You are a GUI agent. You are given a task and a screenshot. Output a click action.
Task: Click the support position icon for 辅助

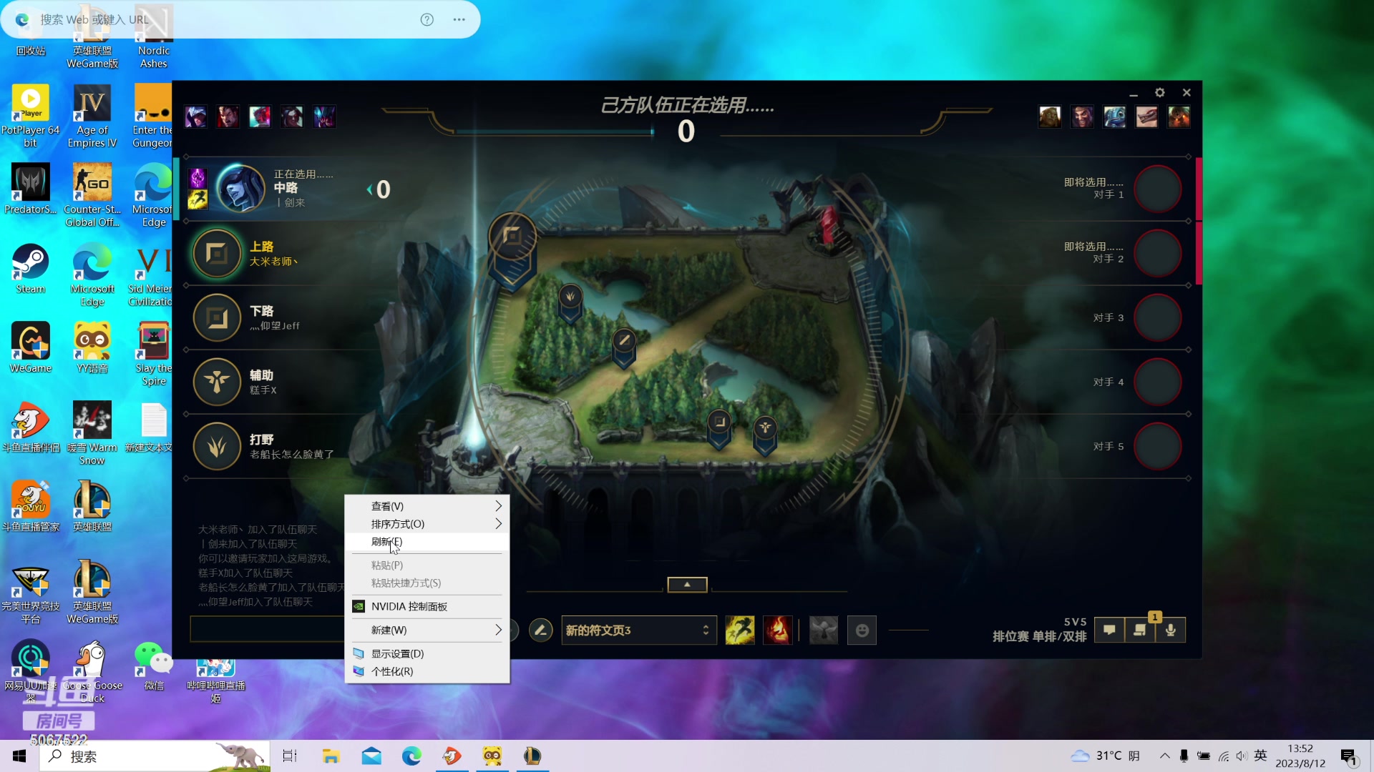(x=217, y=382)
